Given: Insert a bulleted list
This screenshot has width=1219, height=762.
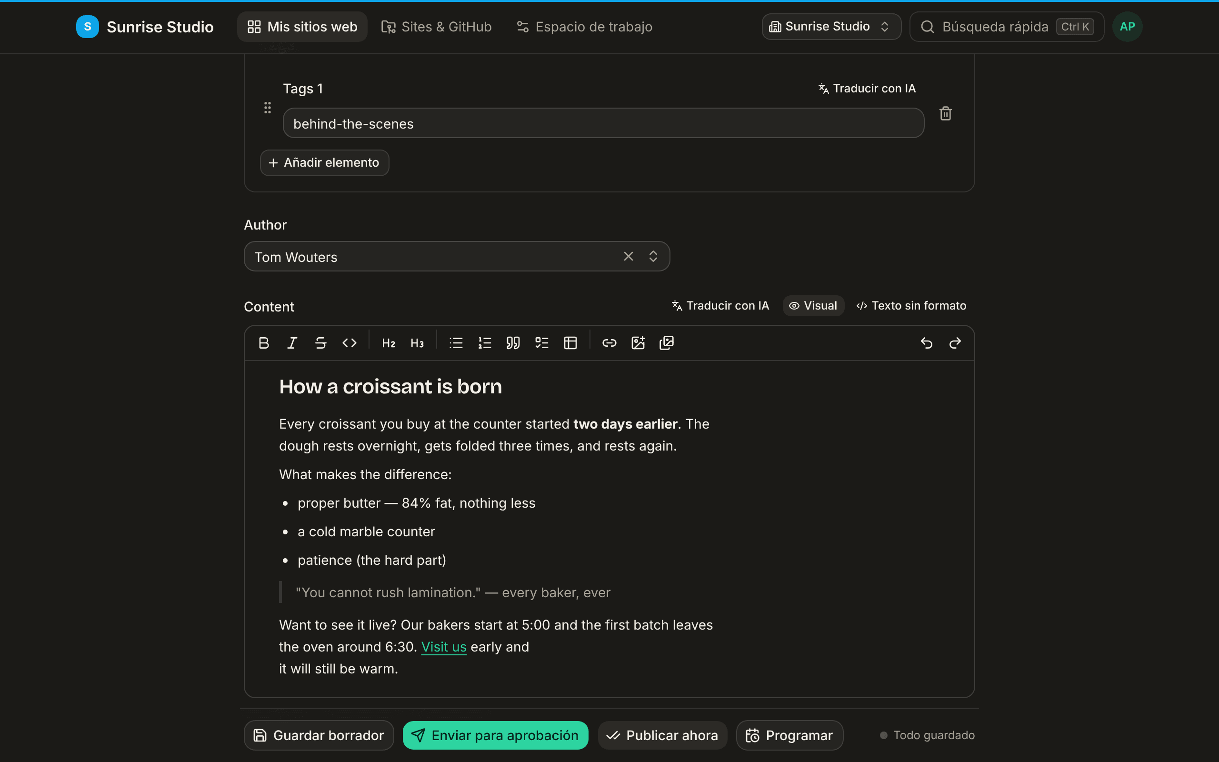Looking at the screenshot, I should coord(456,343).
